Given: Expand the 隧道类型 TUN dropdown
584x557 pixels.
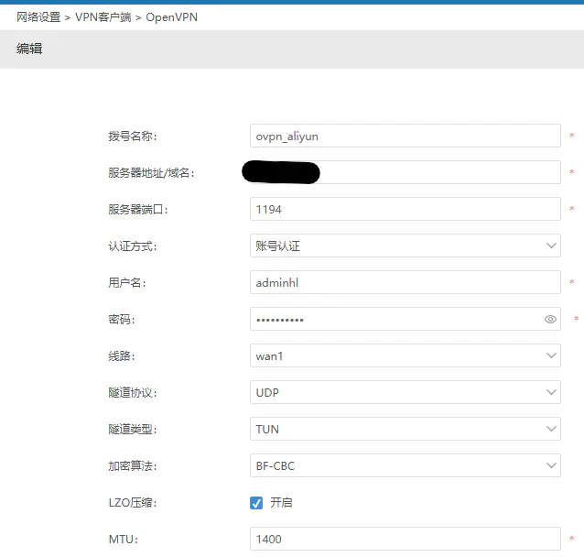Looking at the screenshot, I should tap(405, 429).
